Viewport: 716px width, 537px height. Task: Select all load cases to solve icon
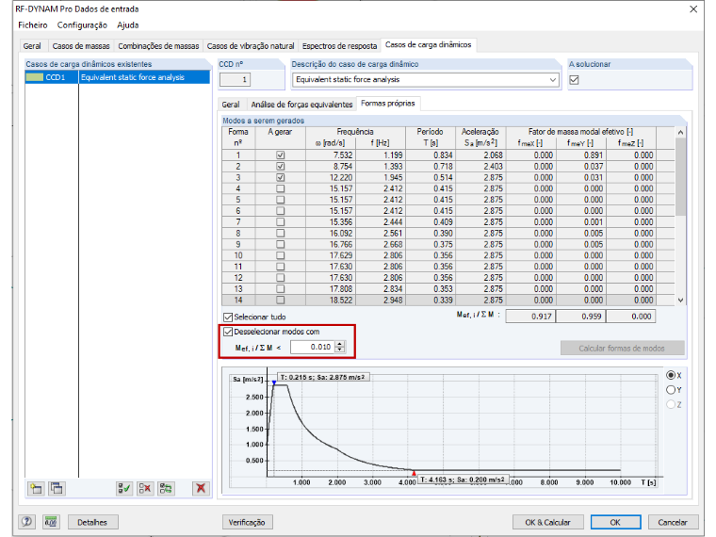point(124,489)
